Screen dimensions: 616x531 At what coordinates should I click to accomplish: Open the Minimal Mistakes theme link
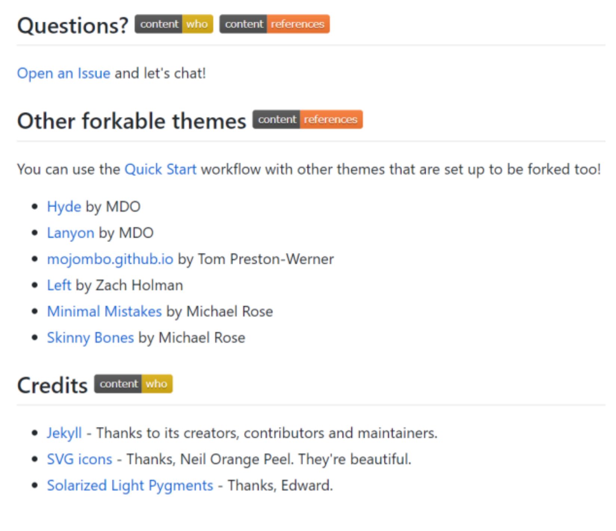click(104, 311)
